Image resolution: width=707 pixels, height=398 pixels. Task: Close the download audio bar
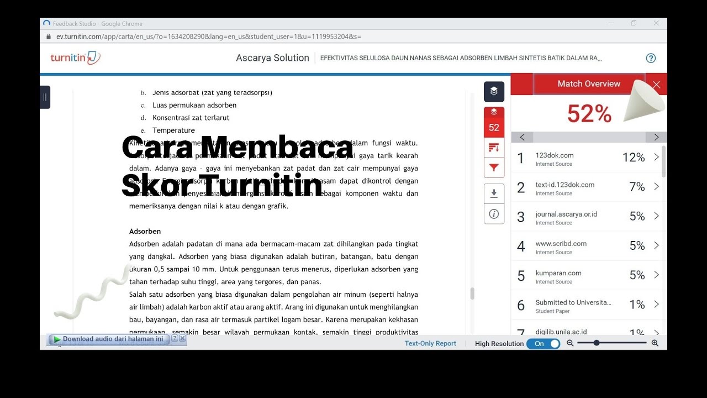coord(182,338)
